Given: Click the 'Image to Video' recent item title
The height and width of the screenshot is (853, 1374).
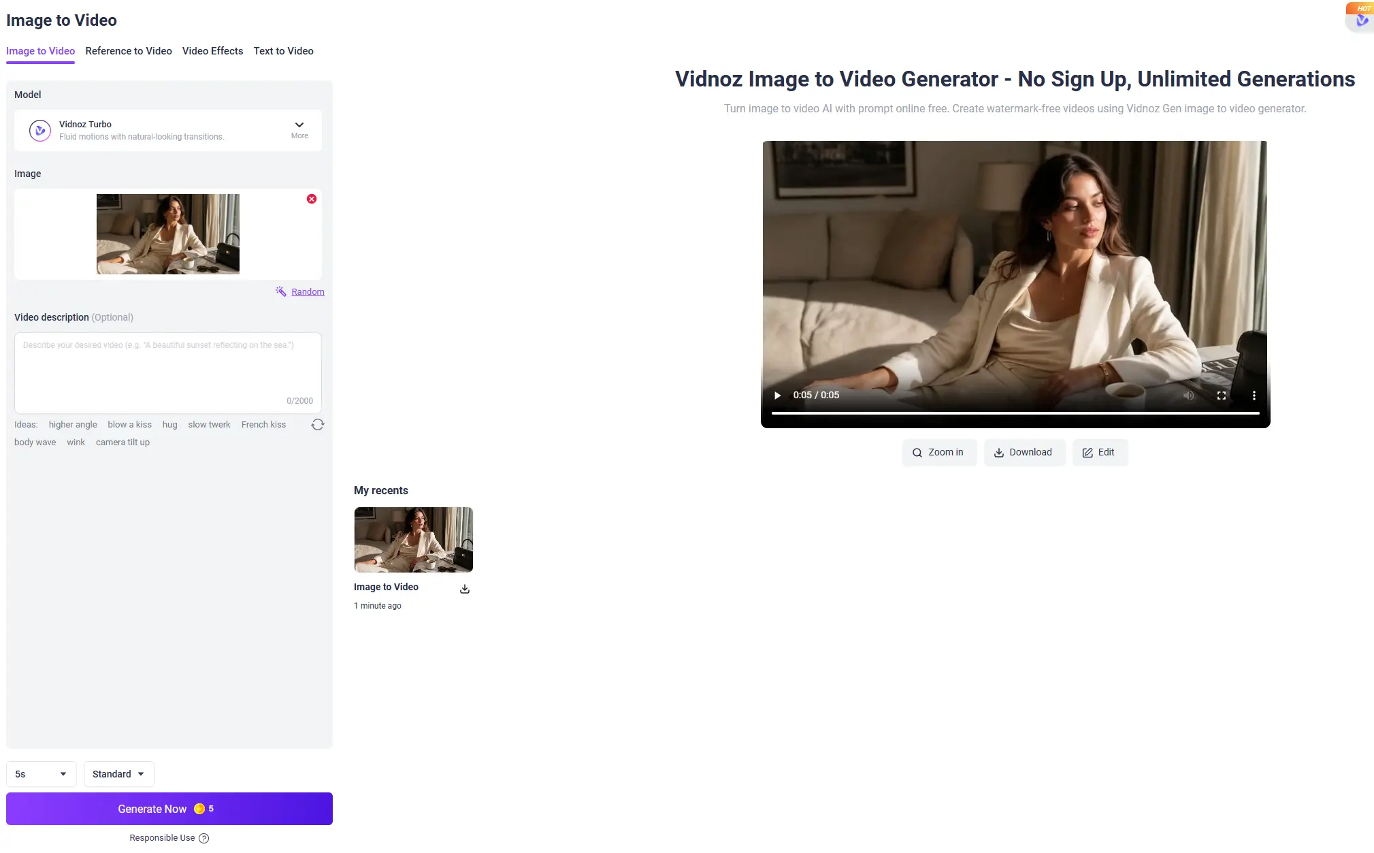Looking at the screenshot, I should tap(386, 587).
